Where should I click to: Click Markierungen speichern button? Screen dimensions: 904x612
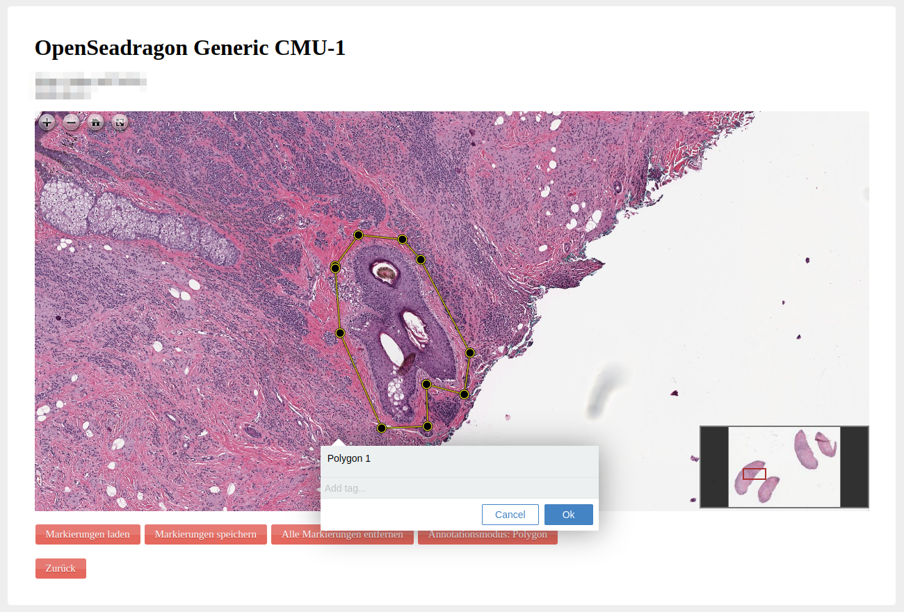206,534
